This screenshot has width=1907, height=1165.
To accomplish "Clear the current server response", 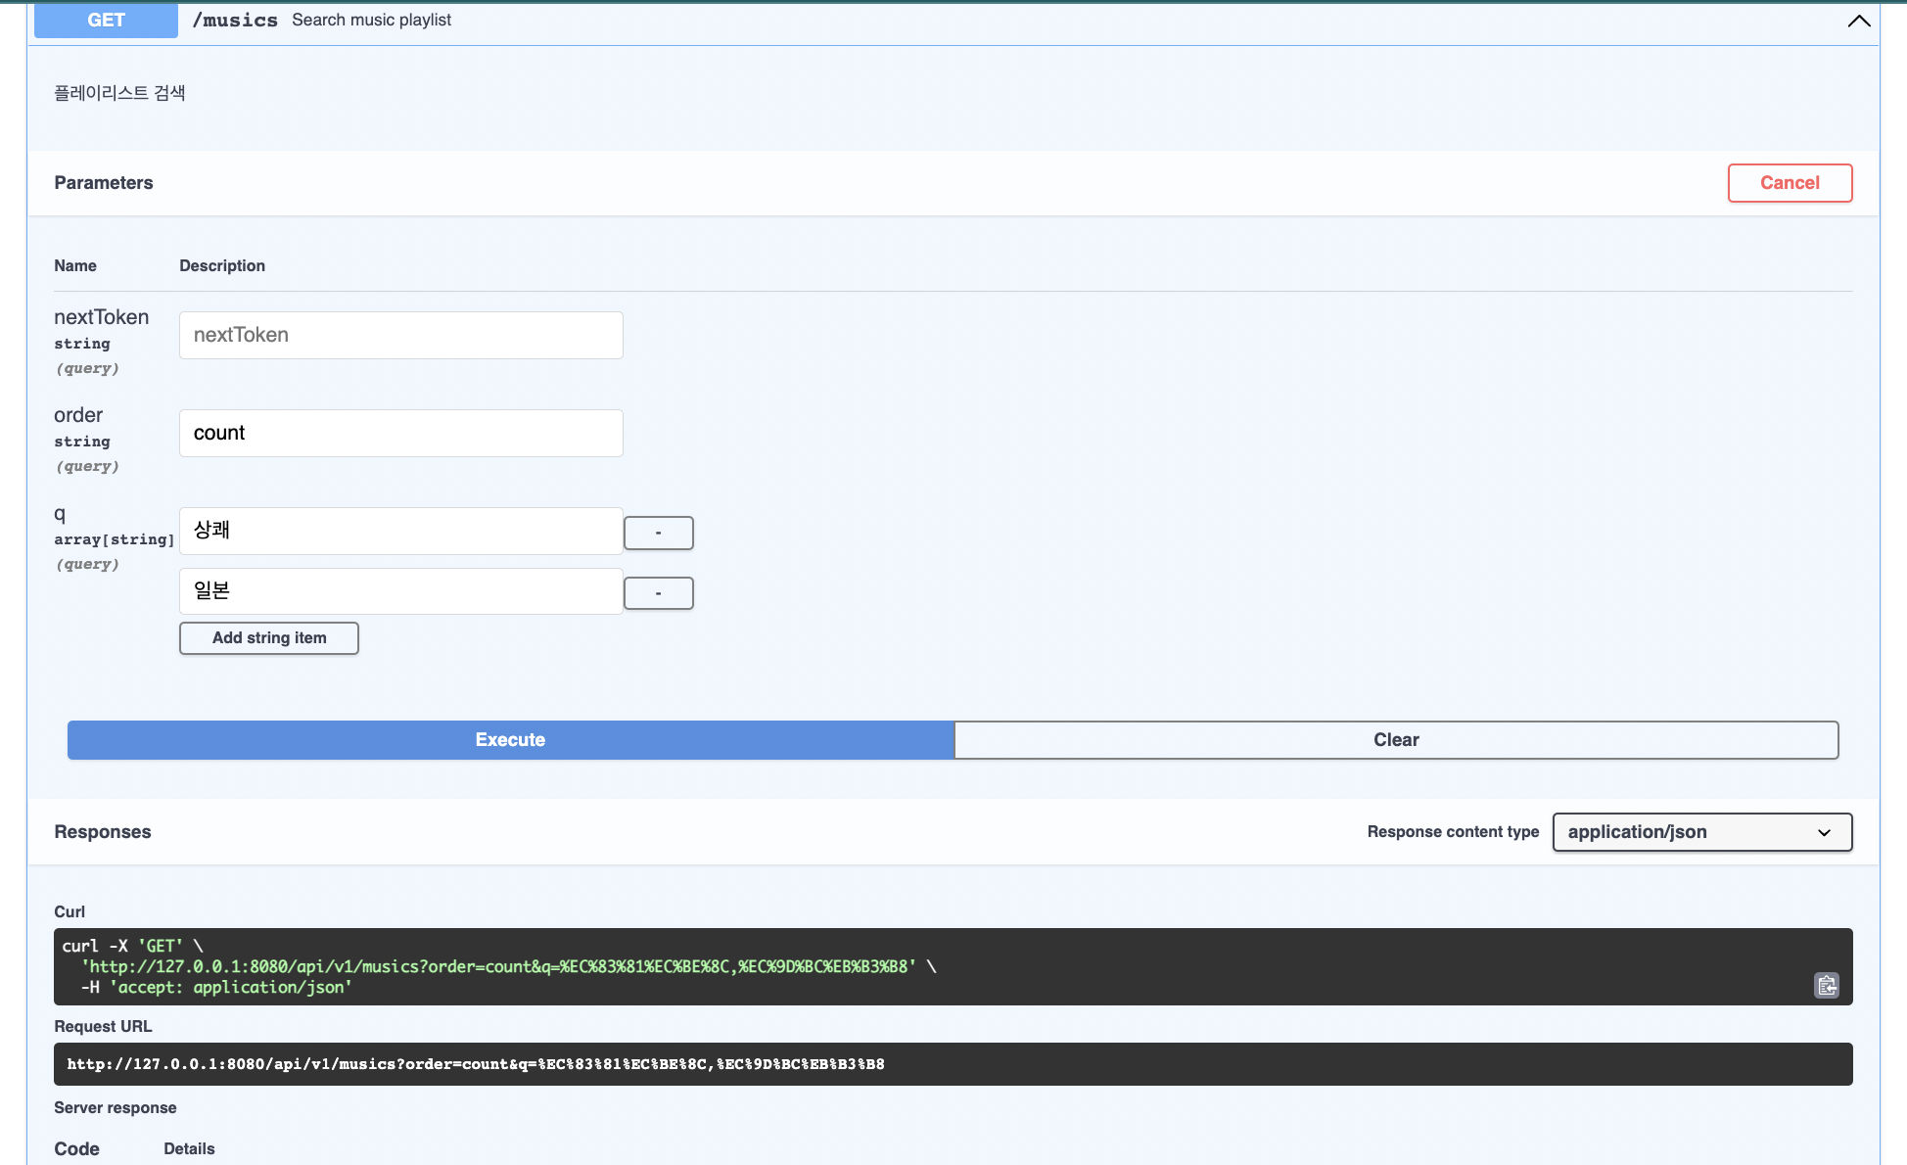I will (1396, 740).
